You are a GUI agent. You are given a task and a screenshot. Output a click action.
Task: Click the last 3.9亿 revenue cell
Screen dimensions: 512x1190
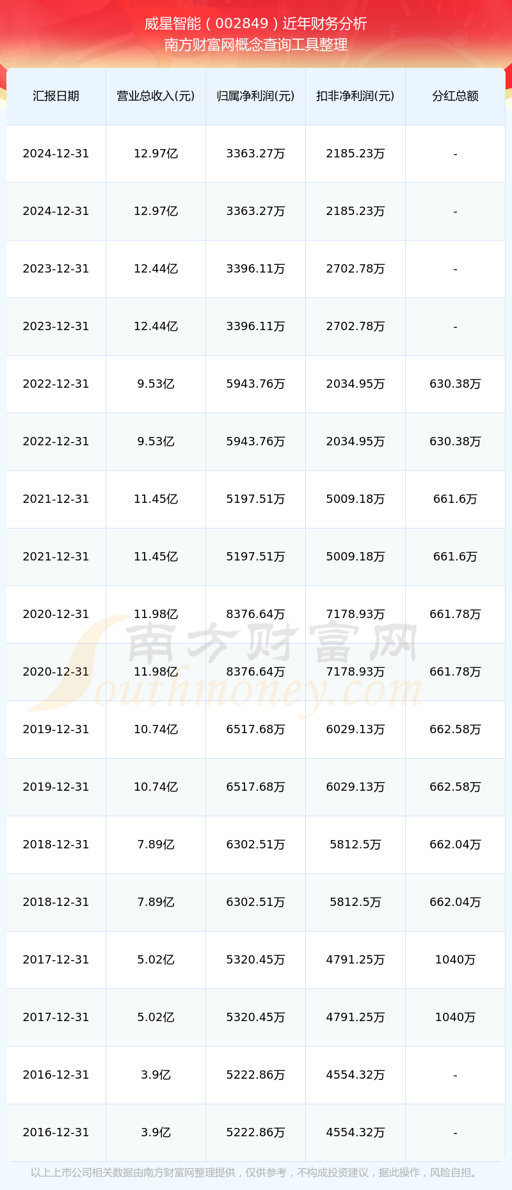click(156, 1132)
